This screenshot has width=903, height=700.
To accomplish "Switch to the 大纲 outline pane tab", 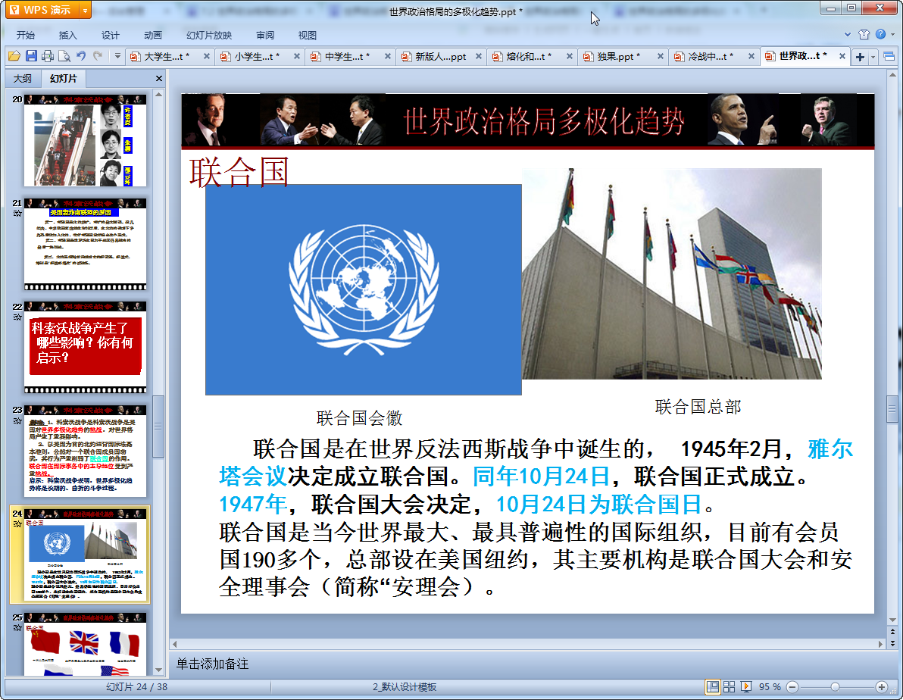I will pos(23,78).
